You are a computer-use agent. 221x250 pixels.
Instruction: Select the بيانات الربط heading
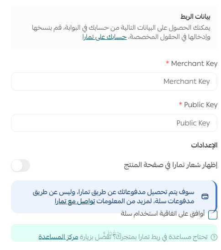(195, 16)
